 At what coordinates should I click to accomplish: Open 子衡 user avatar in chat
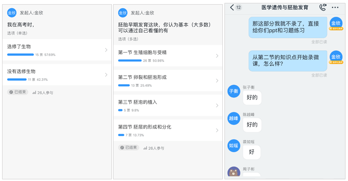coord(234,91)
